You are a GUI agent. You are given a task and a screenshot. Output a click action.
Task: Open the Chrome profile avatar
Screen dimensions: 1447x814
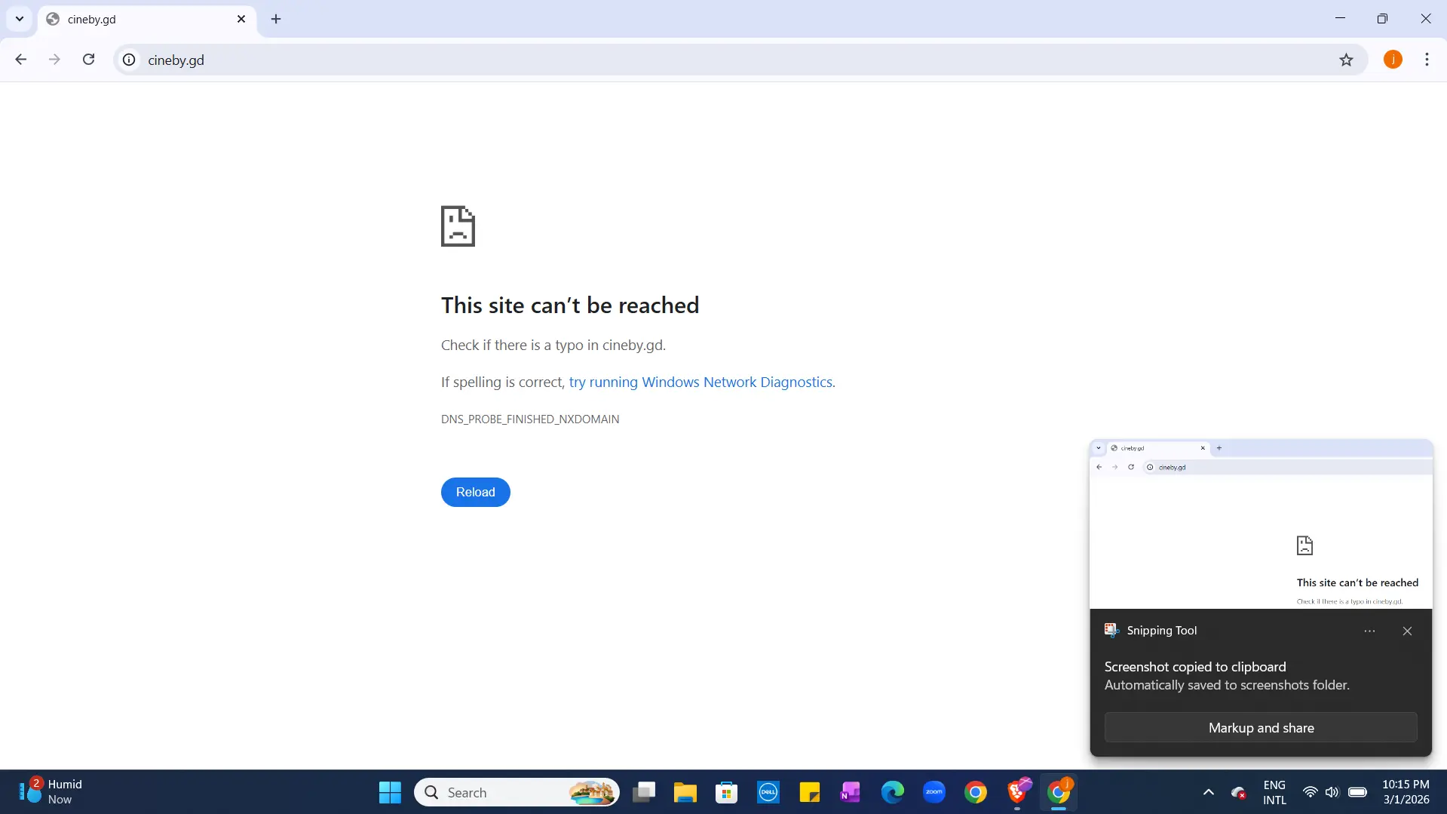coord(1393,60)
